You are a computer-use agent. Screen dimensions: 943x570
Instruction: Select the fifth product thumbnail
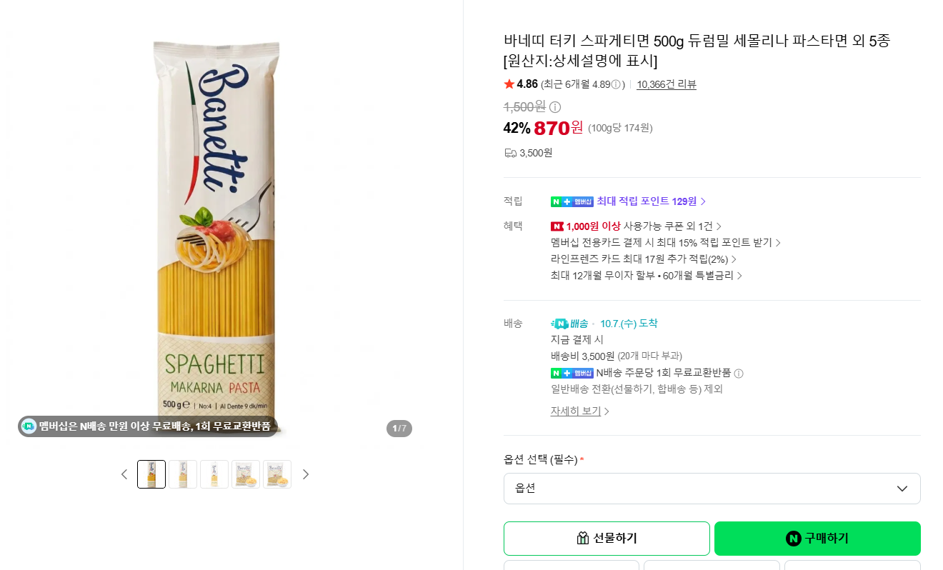277,474
